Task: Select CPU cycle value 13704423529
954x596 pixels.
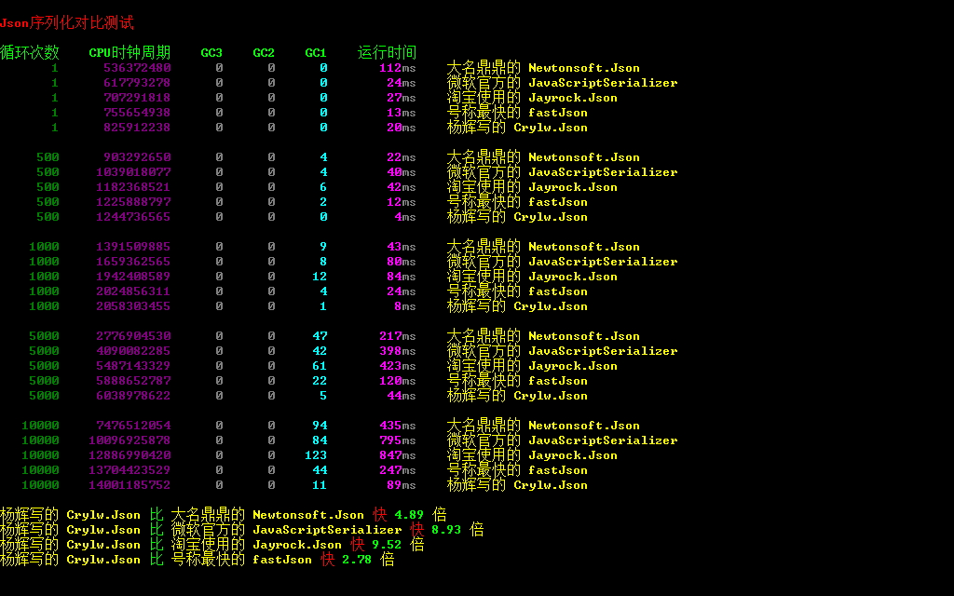Action: 129,470
